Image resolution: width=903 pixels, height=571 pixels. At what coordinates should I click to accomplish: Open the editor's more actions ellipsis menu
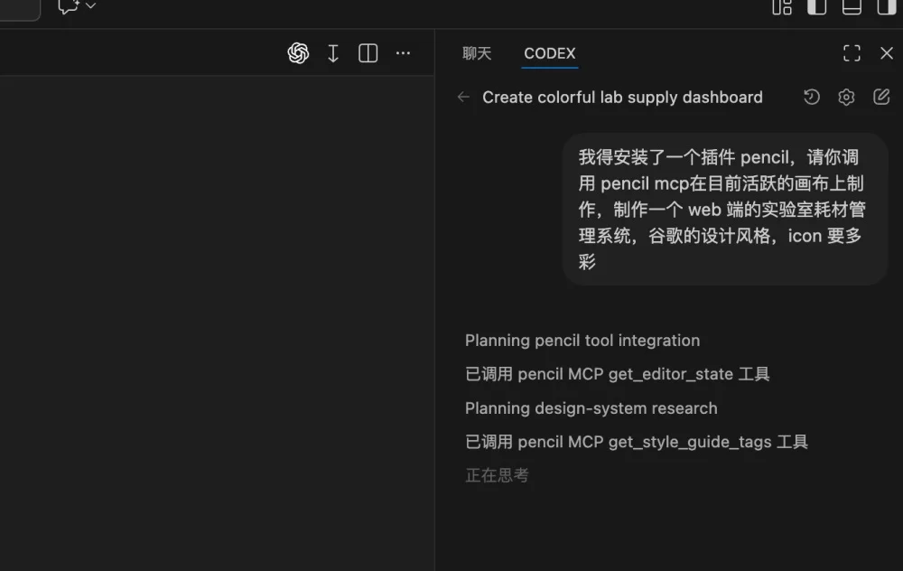click(403, 53)
